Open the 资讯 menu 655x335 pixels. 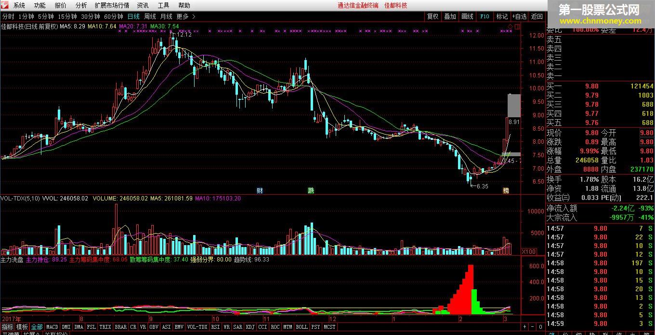pos(143,5)
